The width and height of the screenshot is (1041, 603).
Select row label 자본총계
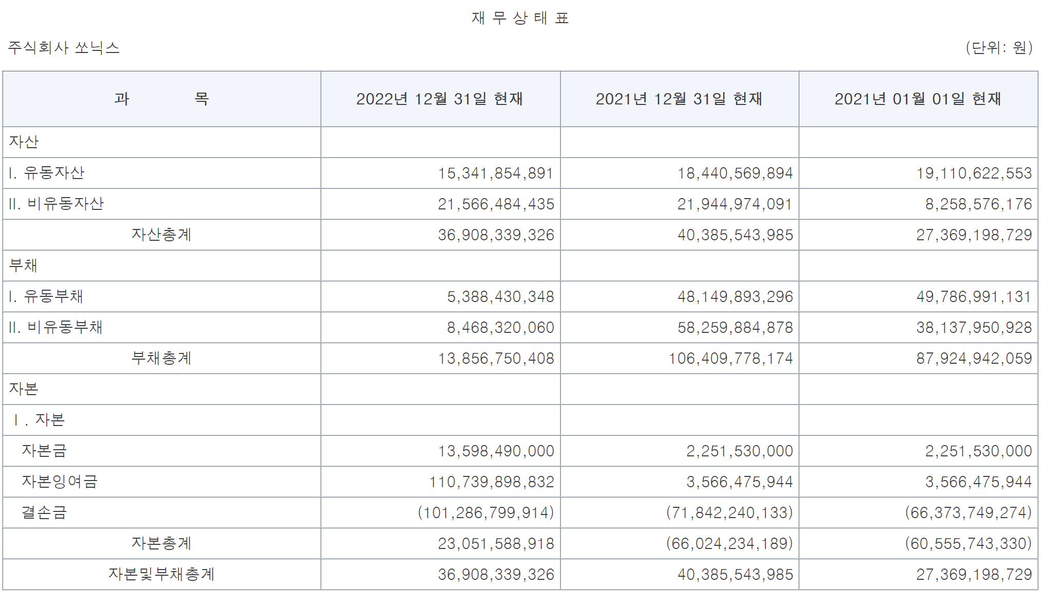click(x=161, y=543)
